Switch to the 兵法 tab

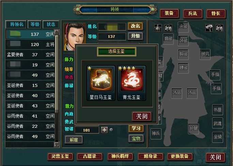click(x=192, y=14)
